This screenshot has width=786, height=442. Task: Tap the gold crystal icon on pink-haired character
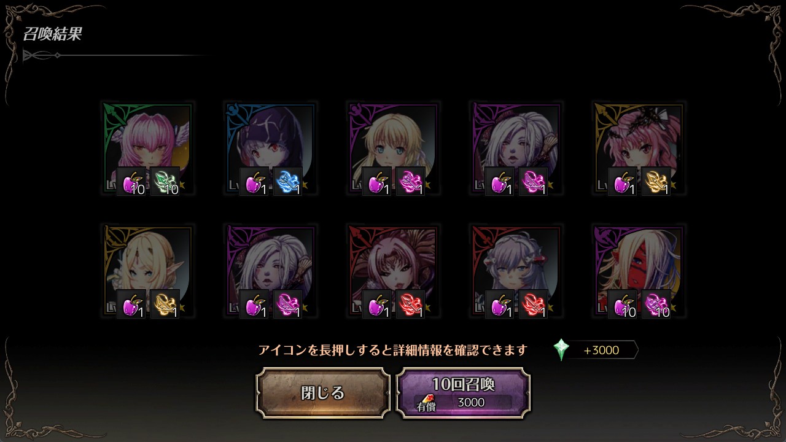[x=656, y=182]
